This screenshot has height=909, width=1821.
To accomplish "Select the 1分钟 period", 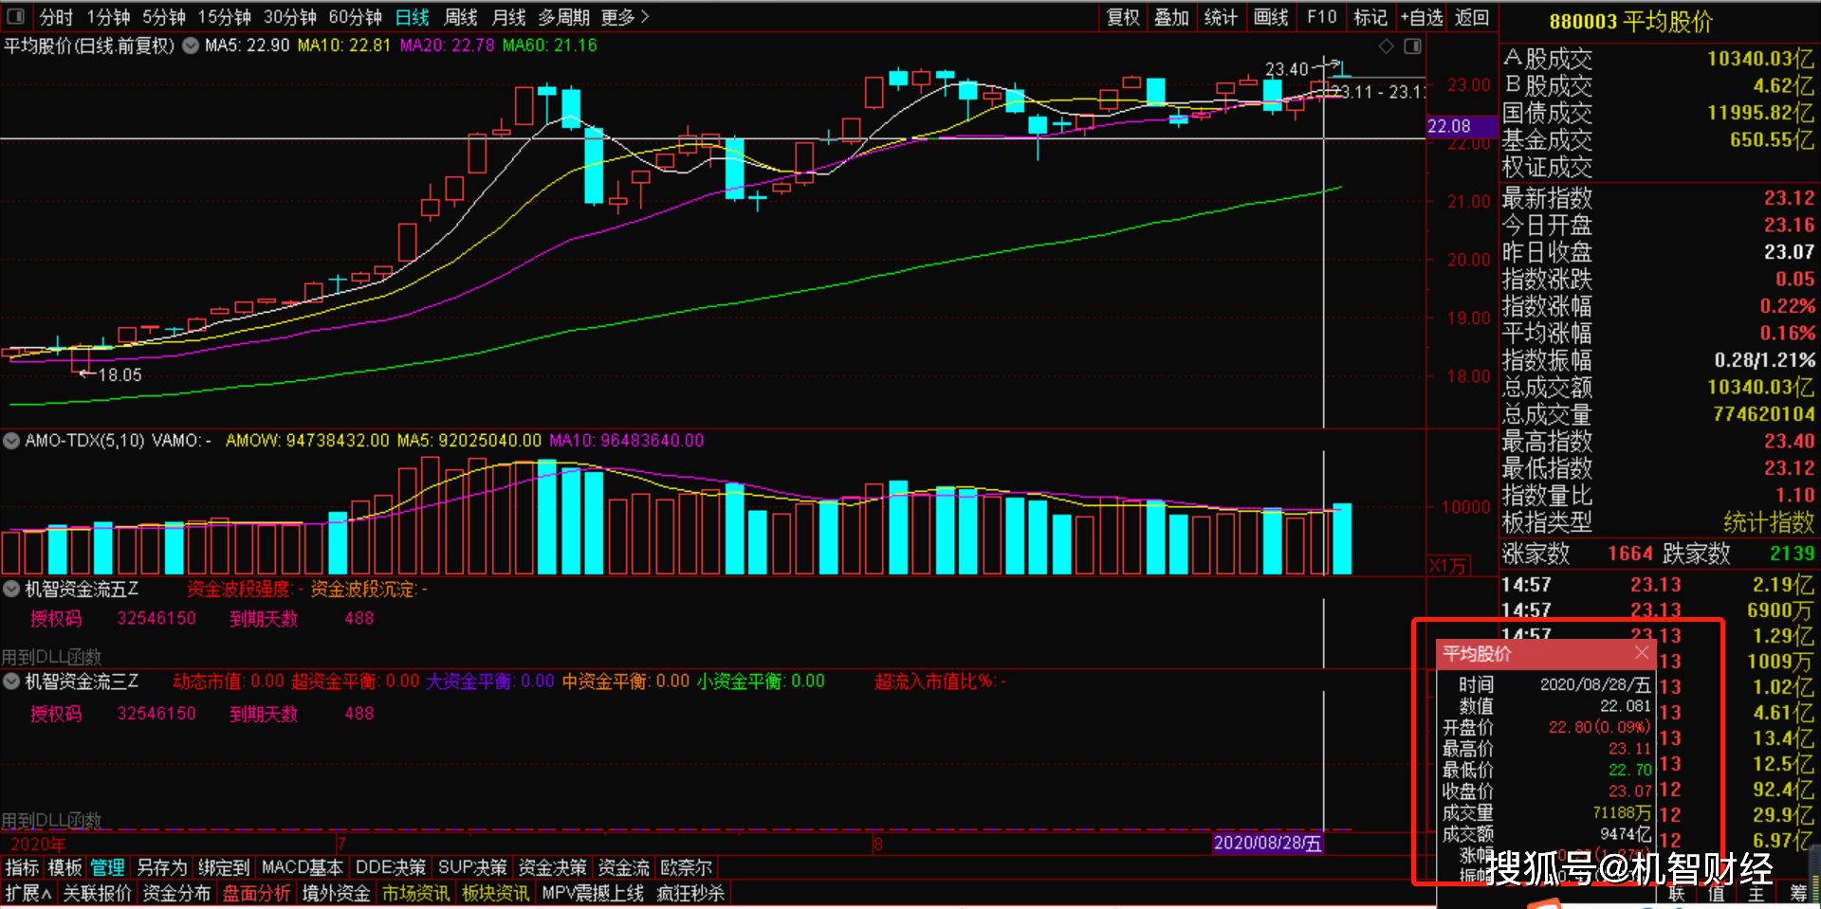I will click(108, 17).
